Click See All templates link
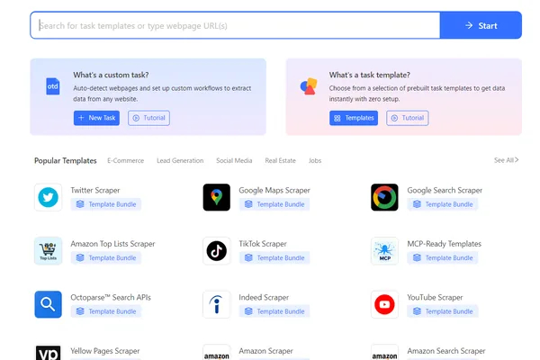 [x=506, y=160]
